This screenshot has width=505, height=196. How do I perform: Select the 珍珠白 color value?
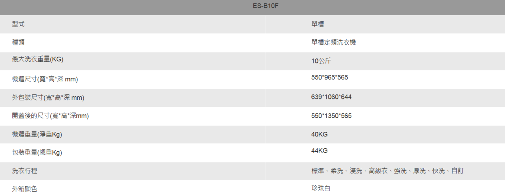(321, 188)
